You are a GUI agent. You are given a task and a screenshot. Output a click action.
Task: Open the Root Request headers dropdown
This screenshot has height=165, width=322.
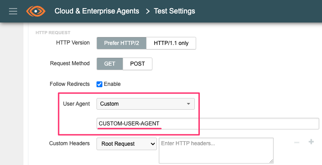tap(127, 144)
